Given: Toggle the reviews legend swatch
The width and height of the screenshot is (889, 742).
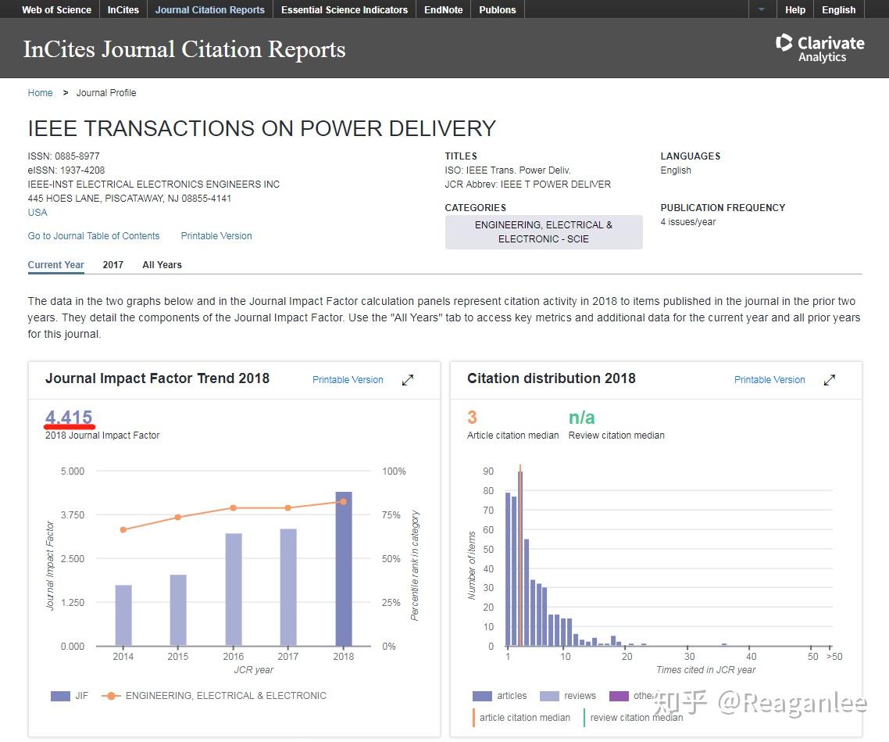Looking at the screenshot, I should [x=550, y=696].
